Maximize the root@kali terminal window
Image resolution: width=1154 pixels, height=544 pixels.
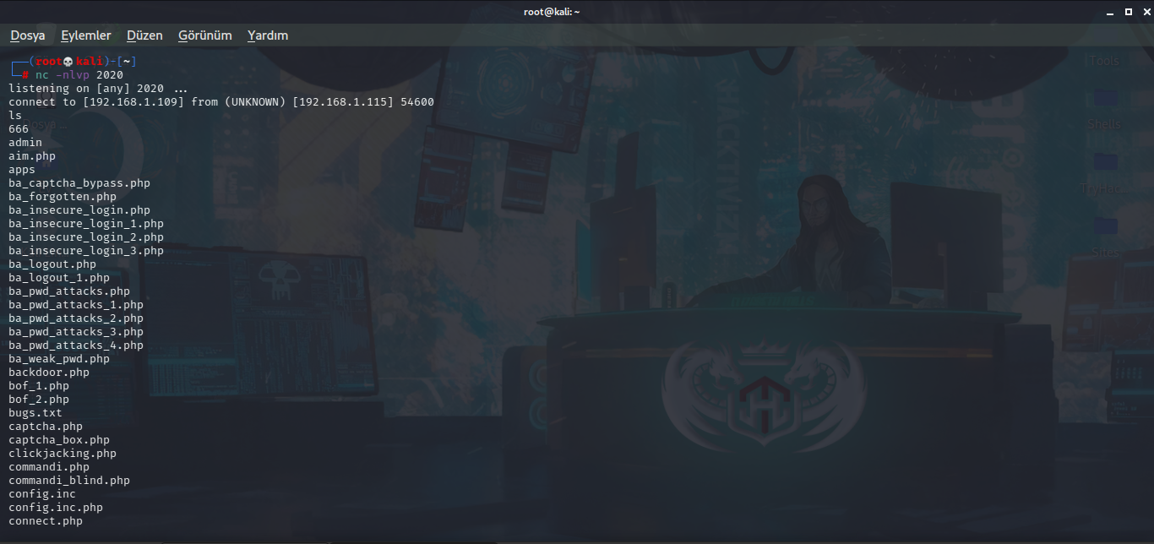tap(1128, 12)
